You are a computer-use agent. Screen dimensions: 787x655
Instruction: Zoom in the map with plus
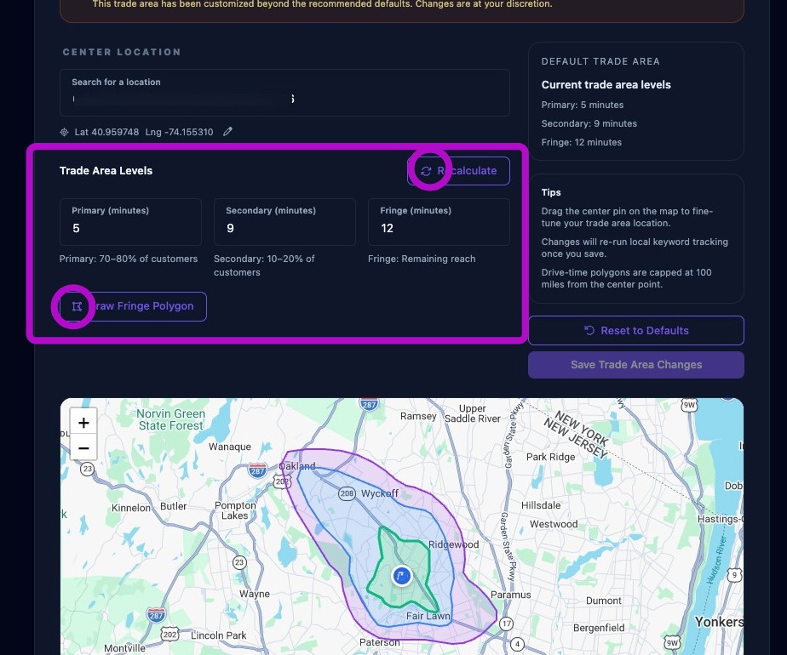83,423
